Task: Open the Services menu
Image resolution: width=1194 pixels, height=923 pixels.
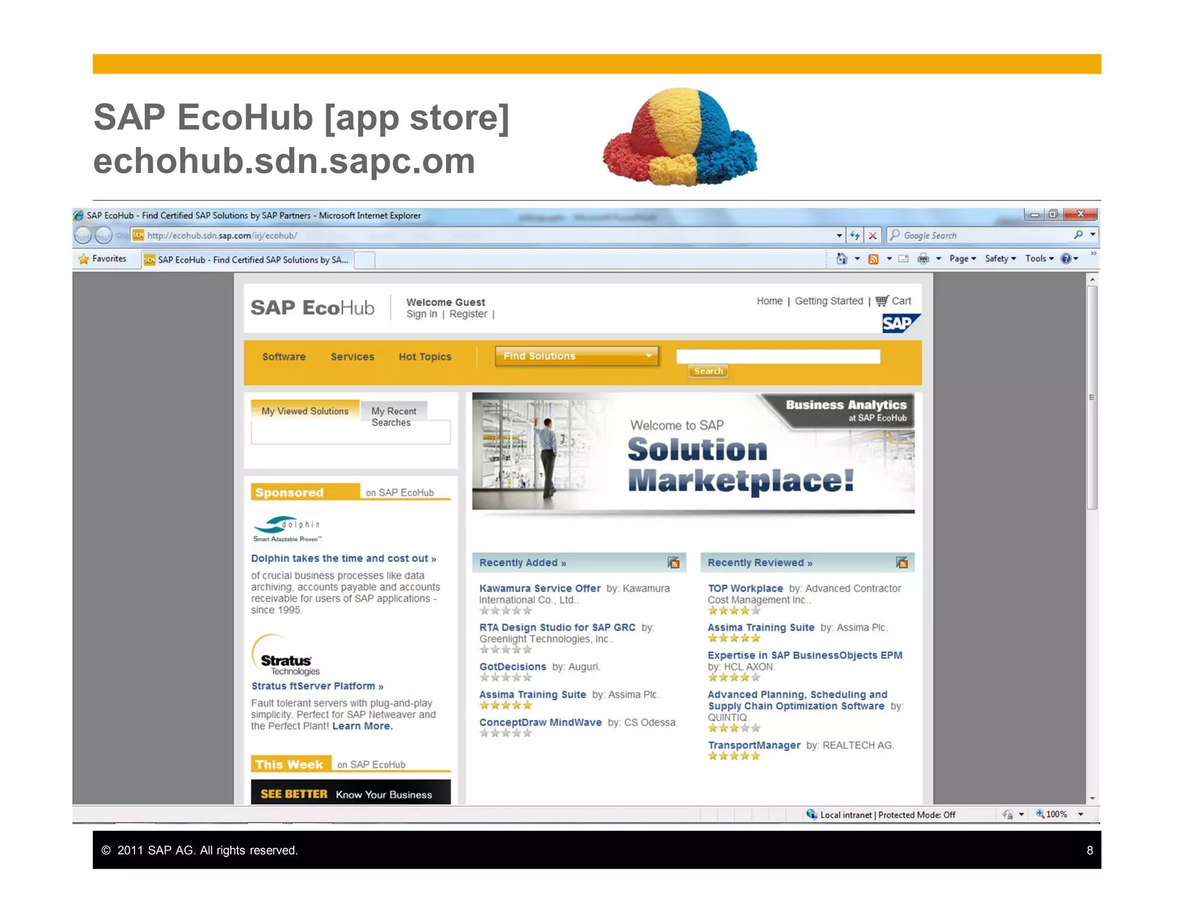Action: [353, 356]
